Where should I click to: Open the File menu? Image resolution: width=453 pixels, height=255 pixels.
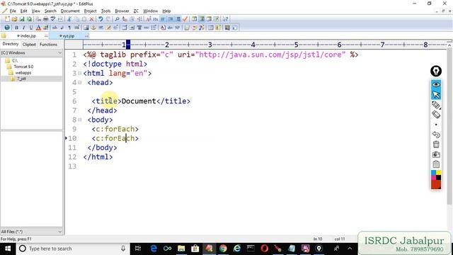click(x=13, y=11)
